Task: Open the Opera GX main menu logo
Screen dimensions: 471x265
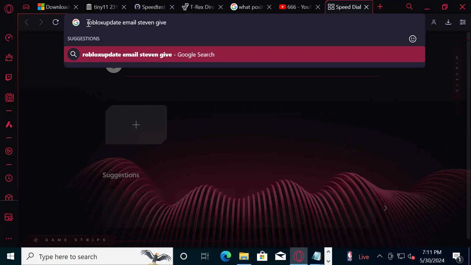Action: coord(9,9)
